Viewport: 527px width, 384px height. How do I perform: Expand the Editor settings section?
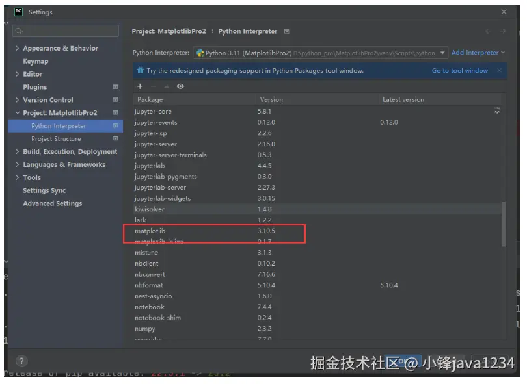pos(17,74)
